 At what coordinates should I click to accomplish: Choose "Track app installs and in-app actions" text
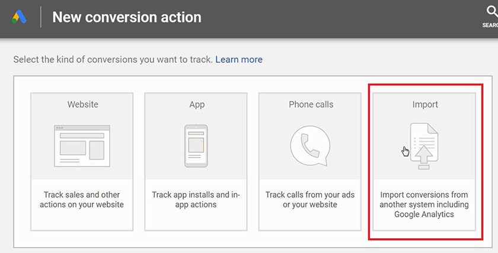[197, 200]
